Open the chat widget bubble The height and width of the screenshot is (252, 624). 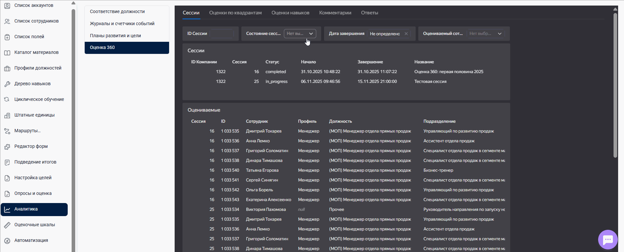[x=608, y=240]
